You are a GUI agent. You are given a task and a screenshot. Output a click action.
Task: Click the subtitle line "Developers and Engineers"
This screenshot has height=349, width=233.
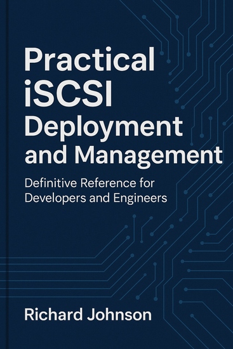96,199
